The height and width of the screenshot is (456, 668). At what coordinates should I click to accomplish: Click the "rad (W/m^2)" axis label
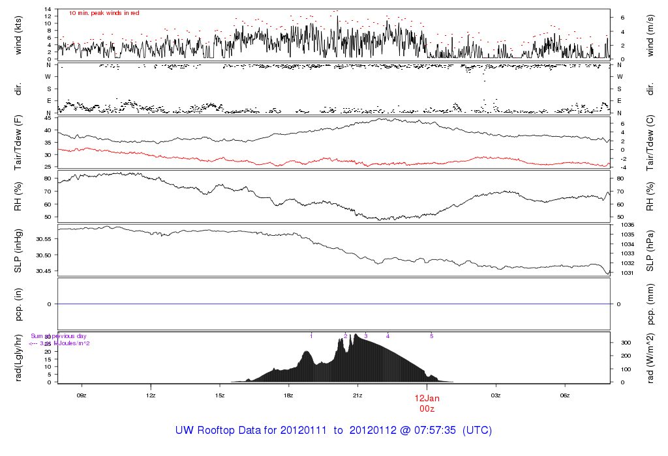[x=650, y=357]
